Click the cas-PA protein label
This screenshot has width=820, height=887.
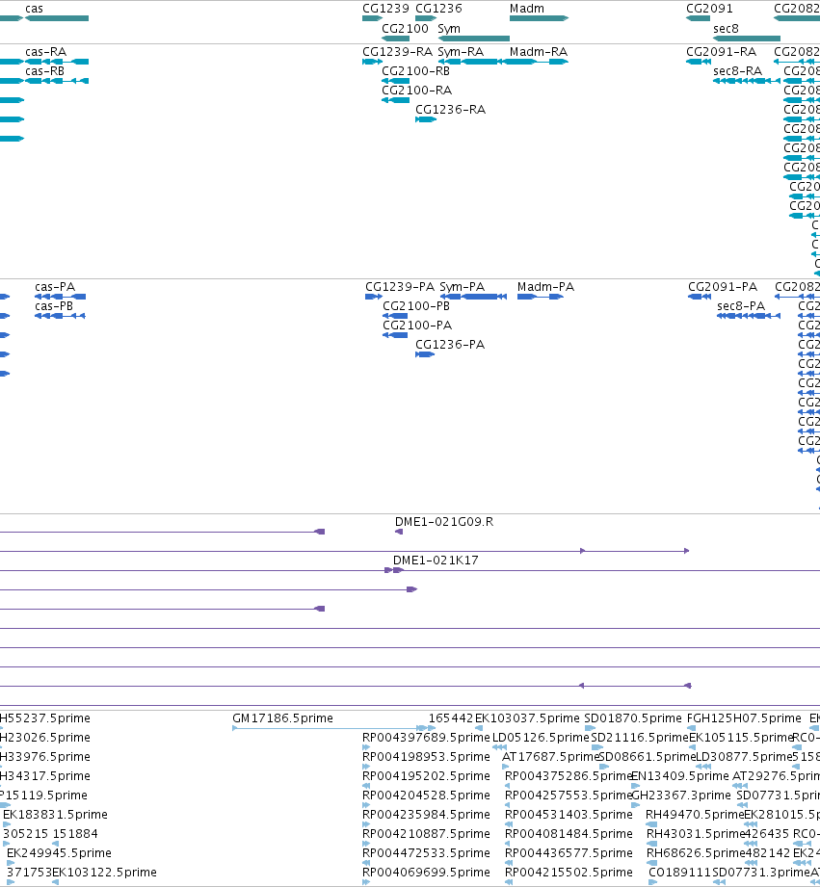point(55,287)
